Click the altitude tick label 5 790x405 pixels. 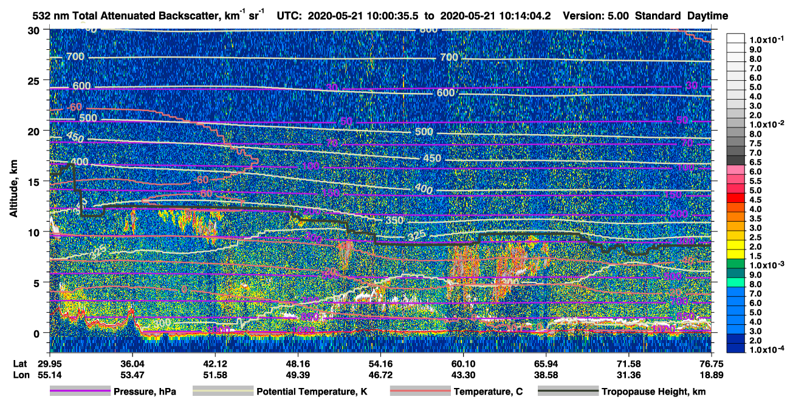tap(37, 282)
